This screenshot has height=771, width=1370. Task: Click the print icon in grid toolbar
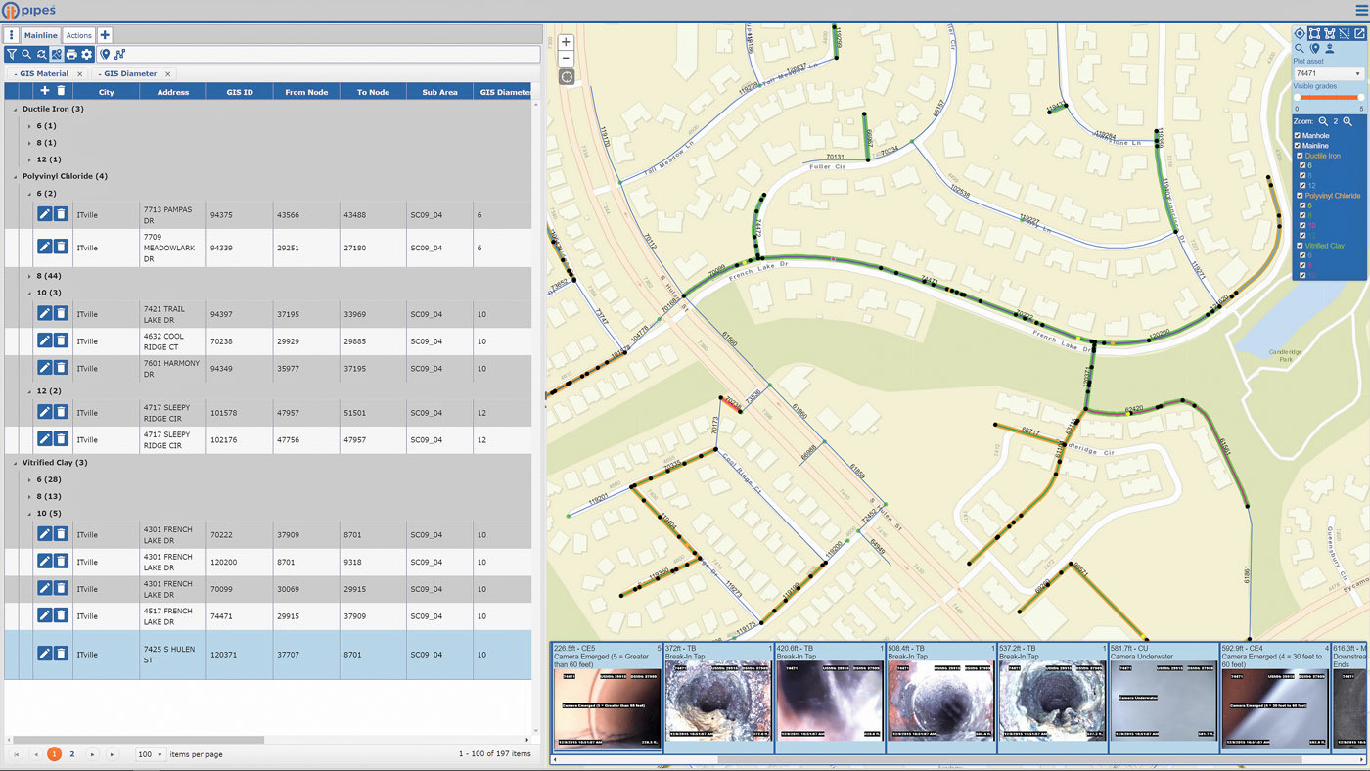(x=71, y=55)
